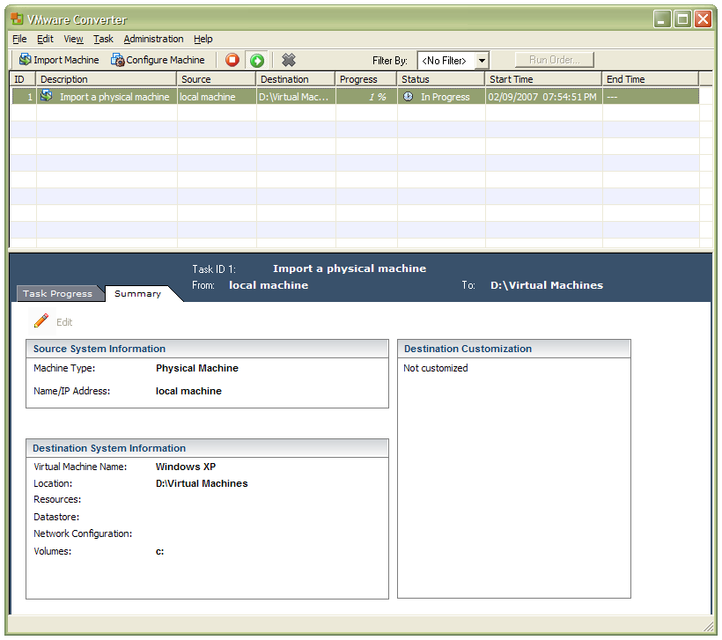Click the 'c:' volumes value
This screenshot has width=722, height=640.
tap(159, 551)
